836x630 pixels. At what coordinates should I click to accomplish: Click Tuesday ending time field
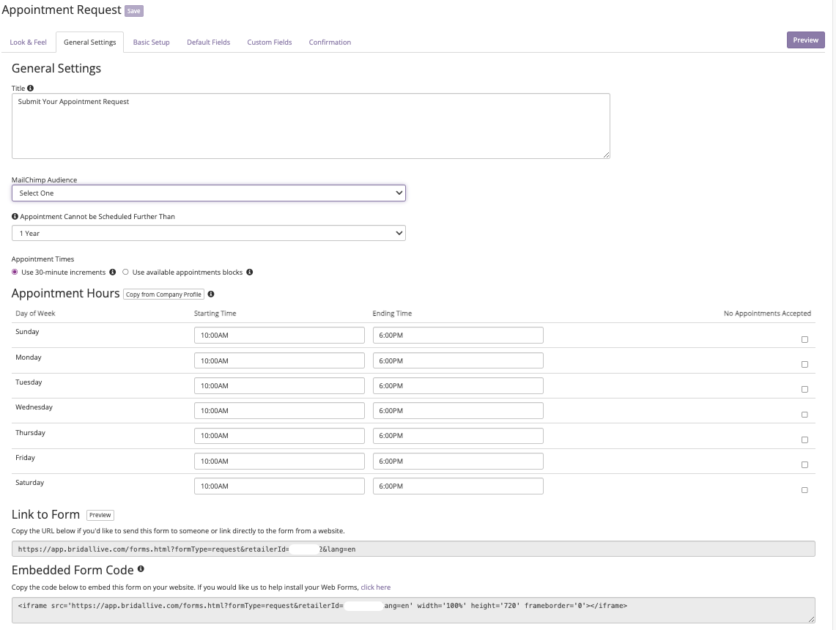pos(458,385)
